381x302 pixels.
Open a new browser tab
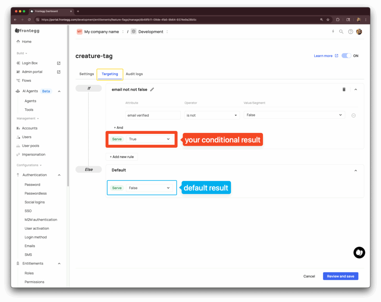78,11
